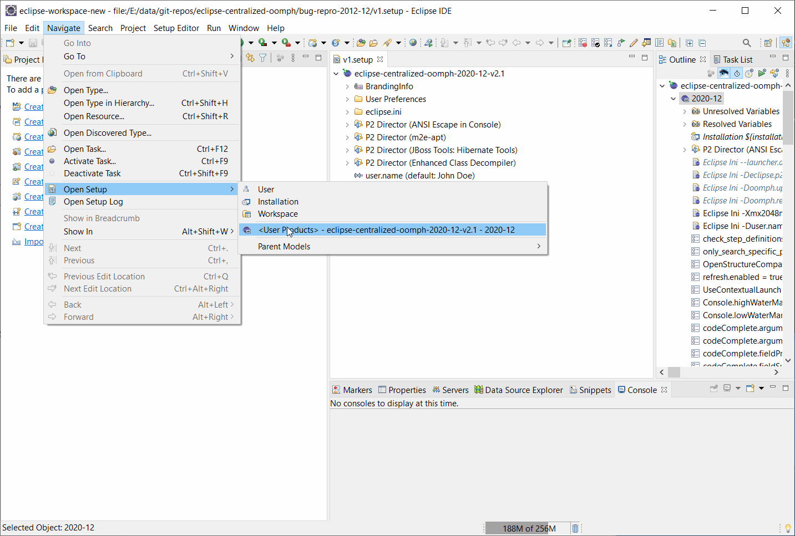Choose the User Products 2020-12 submenu entry

click(393, 229)
